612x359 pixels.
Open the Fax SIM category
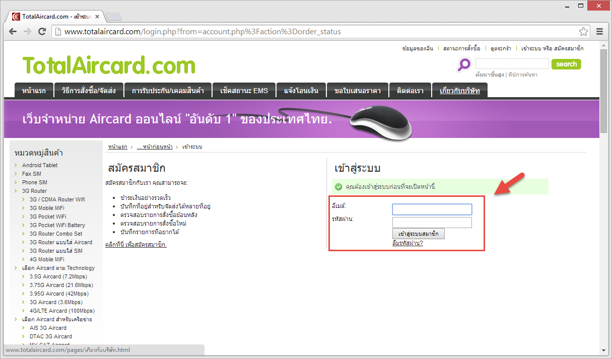[x=32, y=174]
